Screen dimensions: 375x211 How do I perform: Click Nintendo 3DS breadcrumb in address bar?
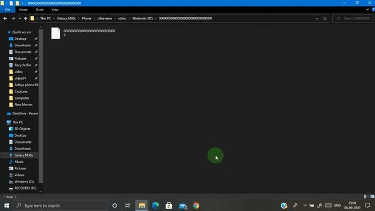coord(142,18)
